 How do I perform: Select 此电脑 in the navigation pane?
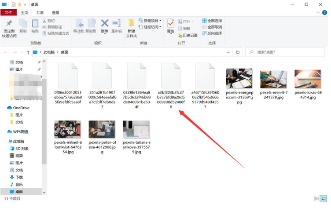tap(16, 141)
